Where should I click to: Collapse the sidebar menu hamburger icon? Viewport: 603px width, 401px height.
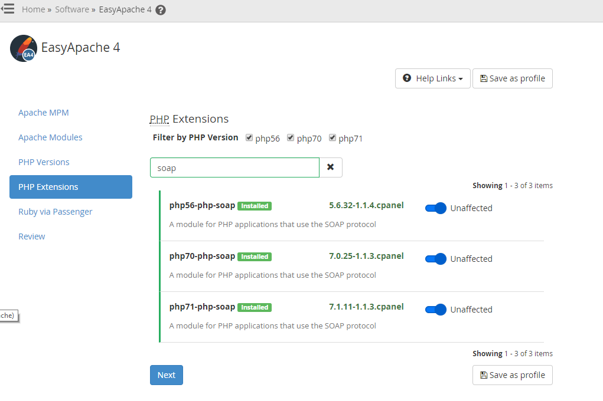(x=7, y=8)
